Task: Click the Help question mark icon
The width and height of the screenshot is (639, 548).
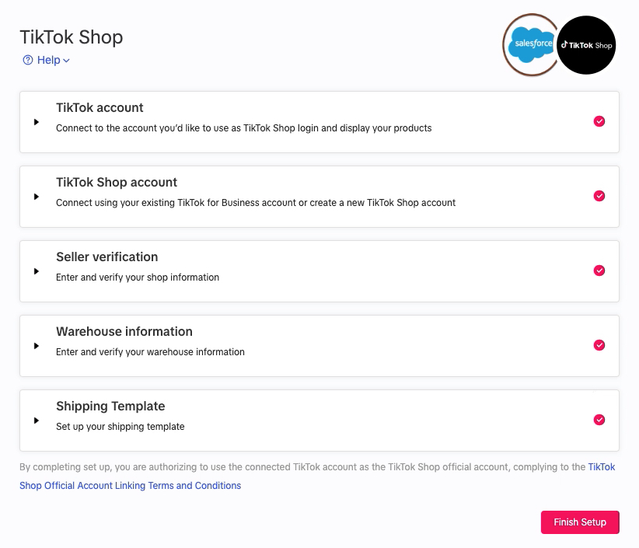Action: pyautogui.click(x=28, y=60)
